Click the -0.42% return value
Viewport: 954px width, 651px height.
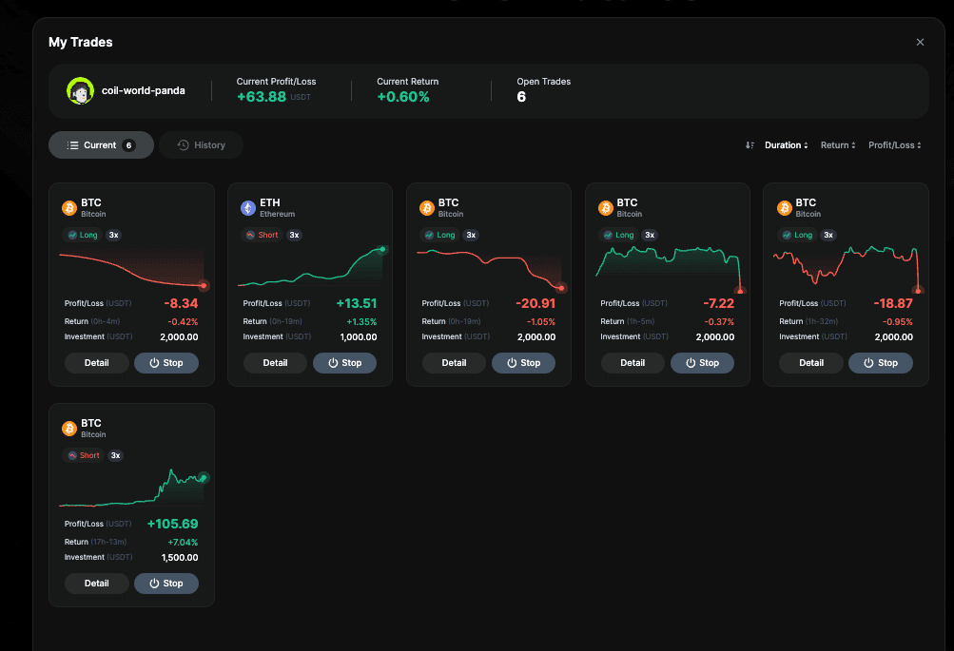[x=184, y=321]
